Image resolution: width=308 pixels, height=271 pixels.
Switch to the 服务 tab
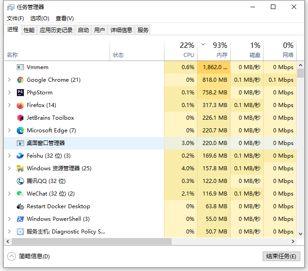pos(143,30)
